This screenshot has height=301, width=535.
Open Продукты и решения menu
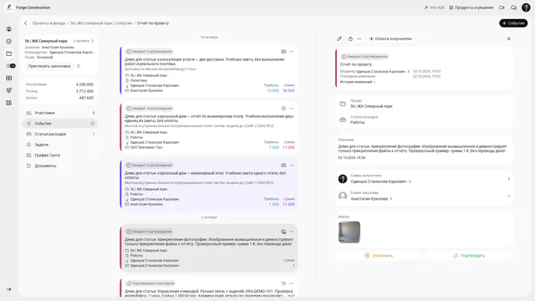click(x=471, y=8)
